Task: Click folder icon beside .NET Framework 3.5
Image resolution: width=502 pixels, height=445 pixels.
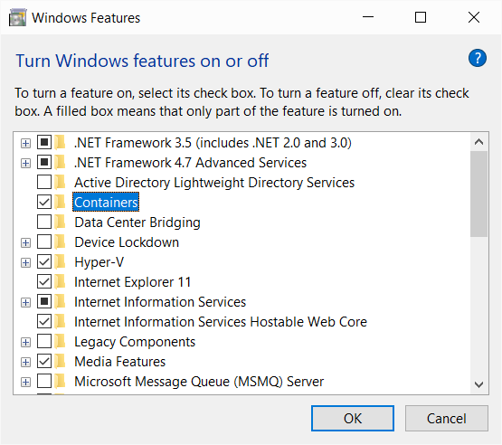Action: pyautogui.click(x=60, y=143)
